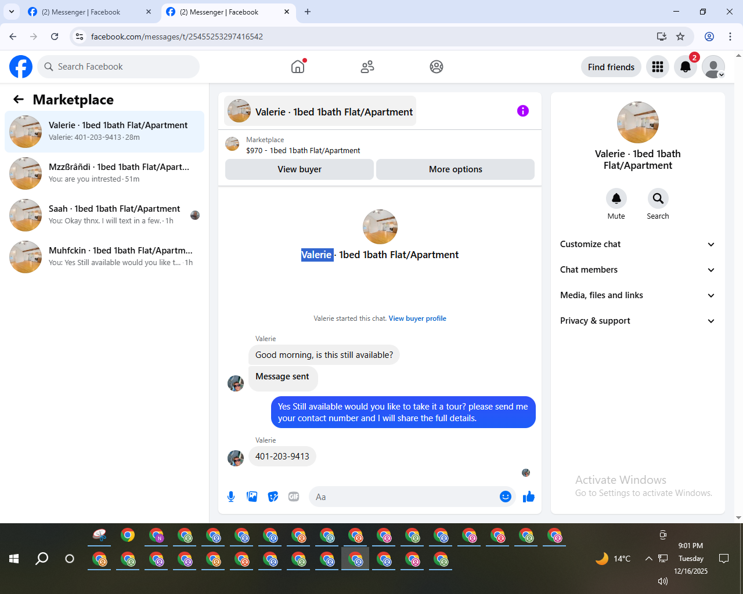This screenshot has width=743, height=594.
Task: Click the More options button
Action: click(x=456, y=169)
